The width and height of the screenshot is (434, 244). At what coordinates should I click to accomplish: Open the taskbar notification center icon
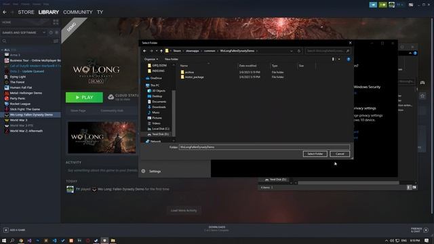(x=427, y=241)
